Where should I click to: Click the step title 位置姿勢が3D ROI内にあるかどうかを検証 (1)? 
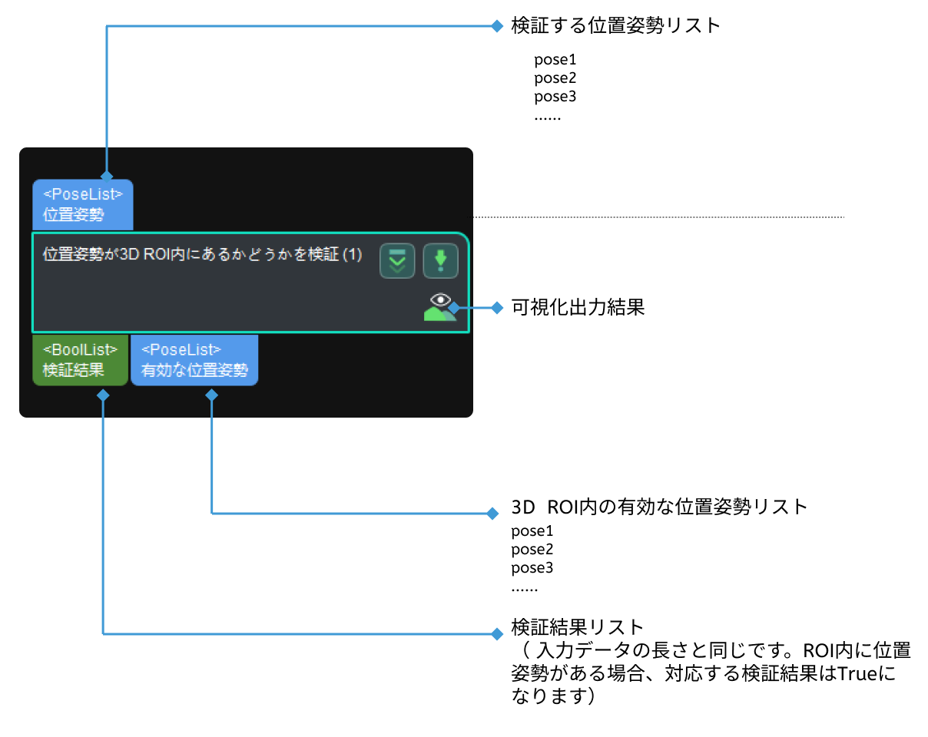point(202,254)
